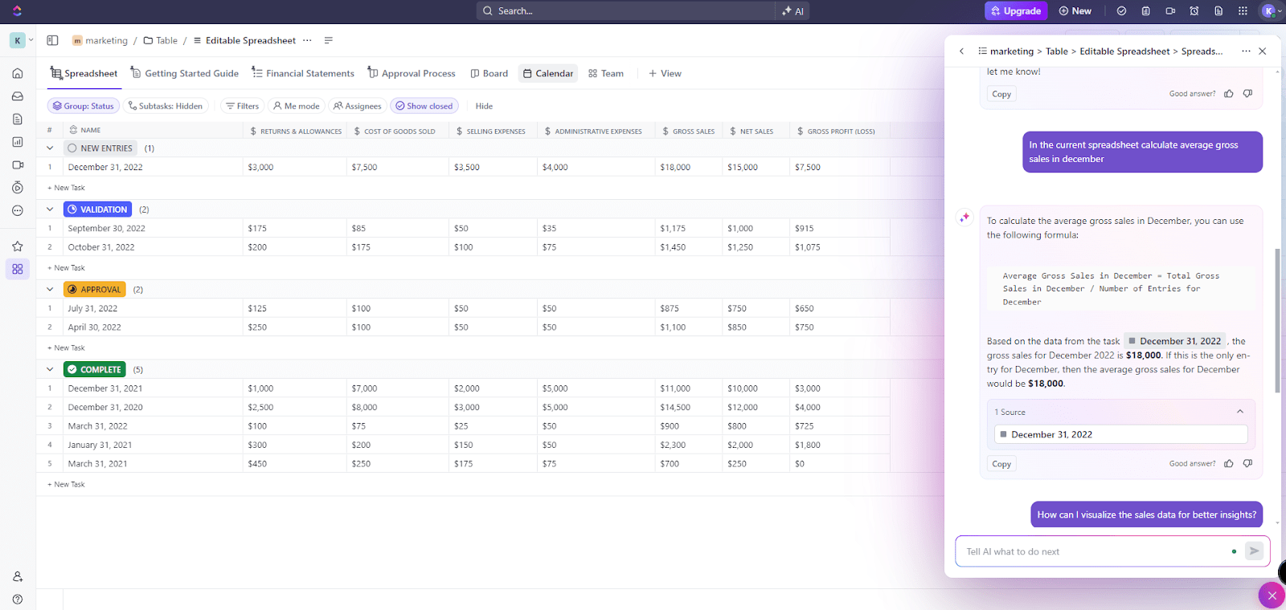Open the apps grid icon in top bar
Viewport: 1286px width, 610px height.
pyautogui.click(x=1243, y=11)
